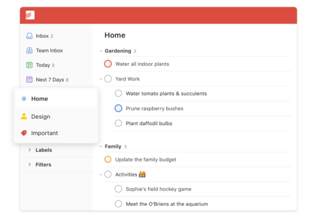This screenshot has height=218, width=327.
Task: Open the Yard Work task text
Action: coord(128,79)
